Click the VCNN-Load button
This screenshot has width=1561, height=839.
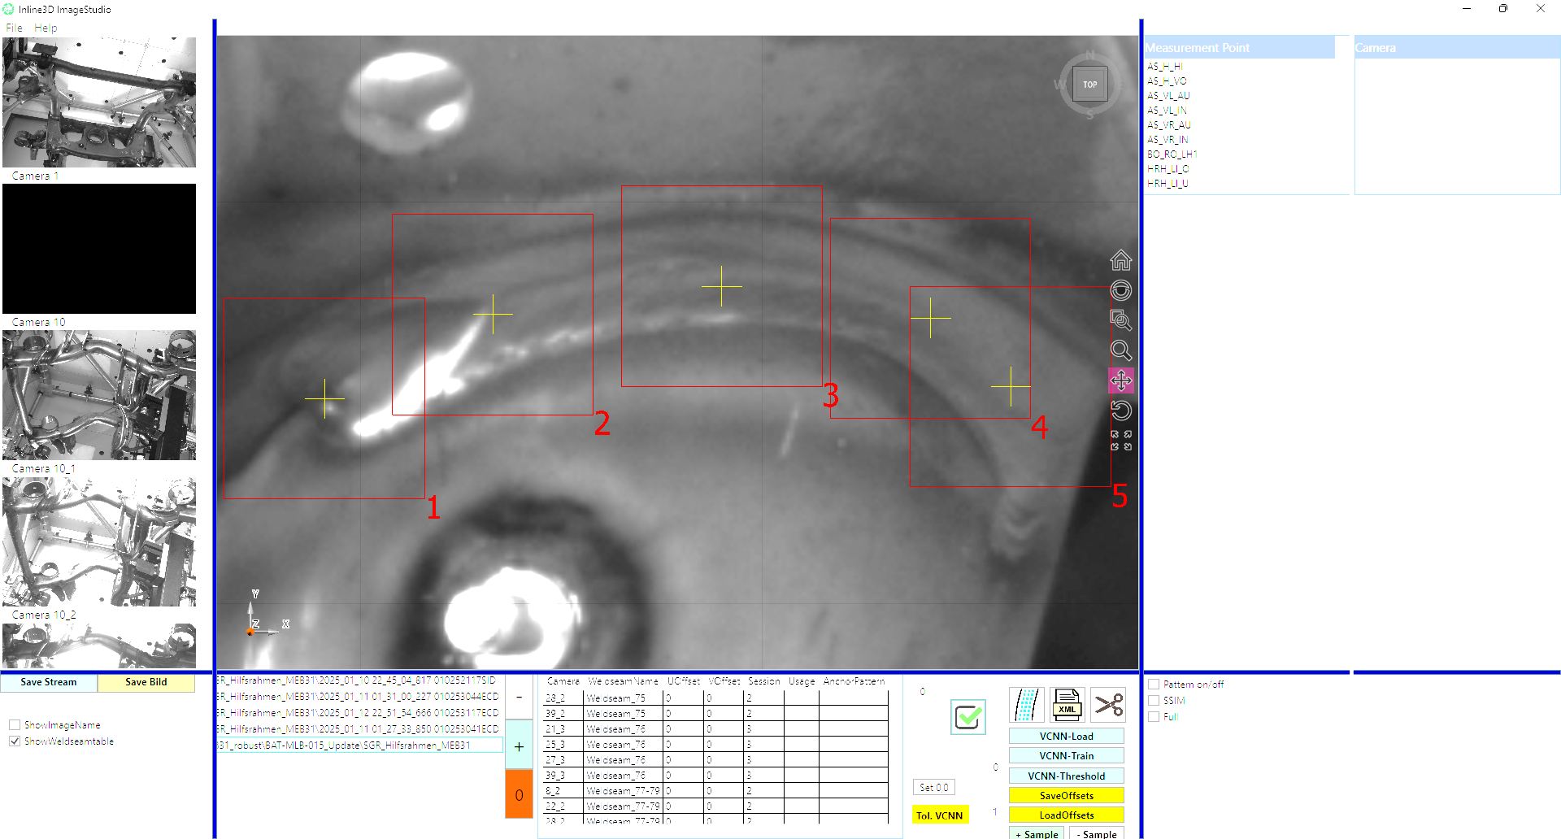pos(1067,737)
